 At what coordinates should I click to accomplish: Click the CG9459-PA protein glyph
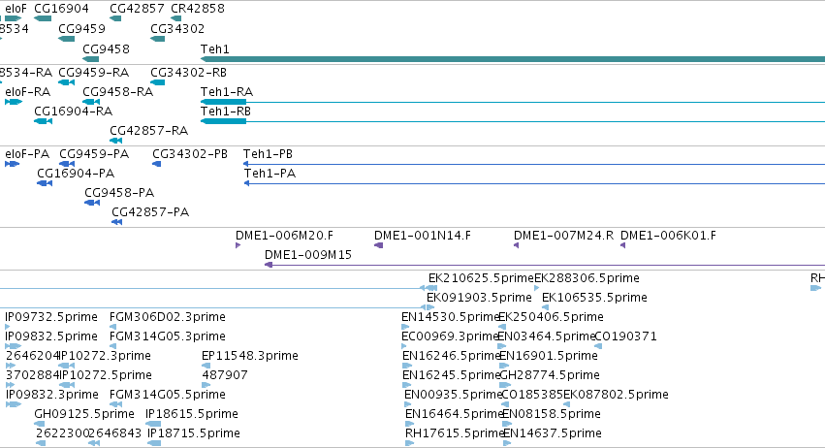tap(67, 164)
